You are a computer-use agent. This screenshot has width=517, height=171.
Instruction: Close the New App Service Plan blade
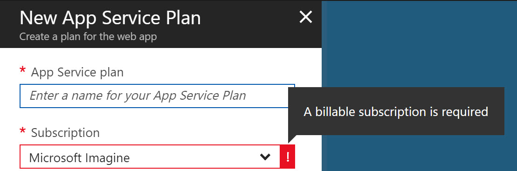point(305,17)
